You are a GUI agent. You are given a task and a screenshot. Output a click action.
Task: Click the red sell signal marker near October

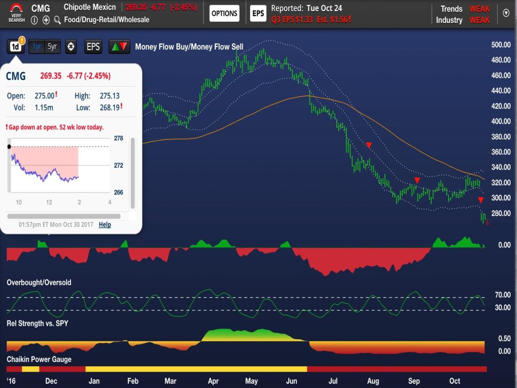tap(481, 200)
